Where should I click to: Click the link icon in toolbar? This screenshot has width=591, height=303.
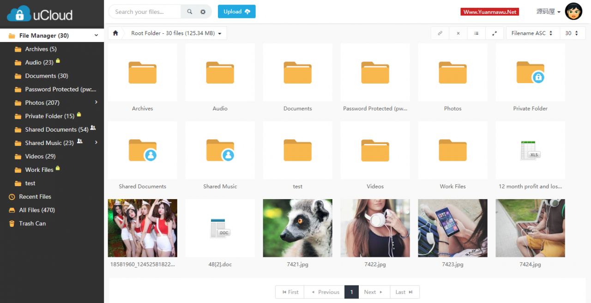[440, 33]
